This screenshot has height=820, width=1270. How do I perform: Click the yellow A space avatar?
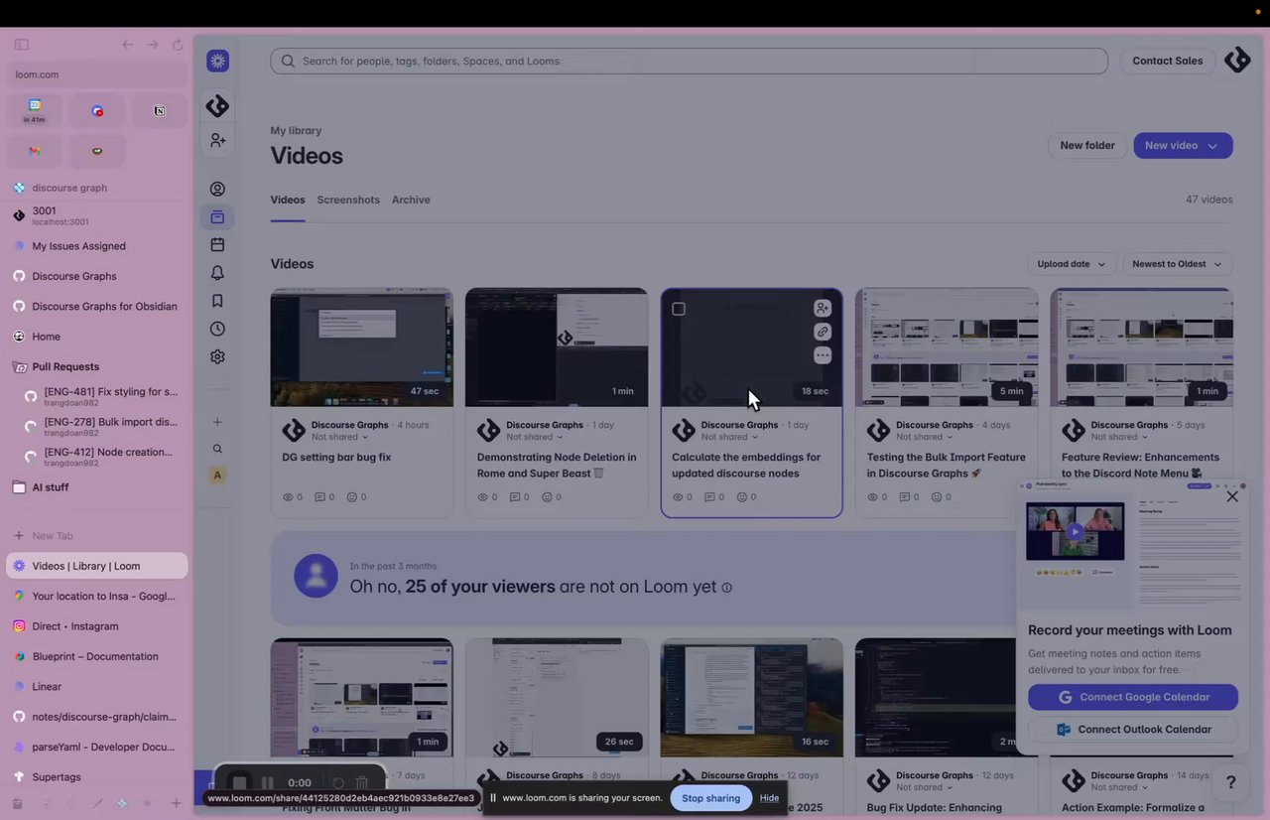[217, 476]
